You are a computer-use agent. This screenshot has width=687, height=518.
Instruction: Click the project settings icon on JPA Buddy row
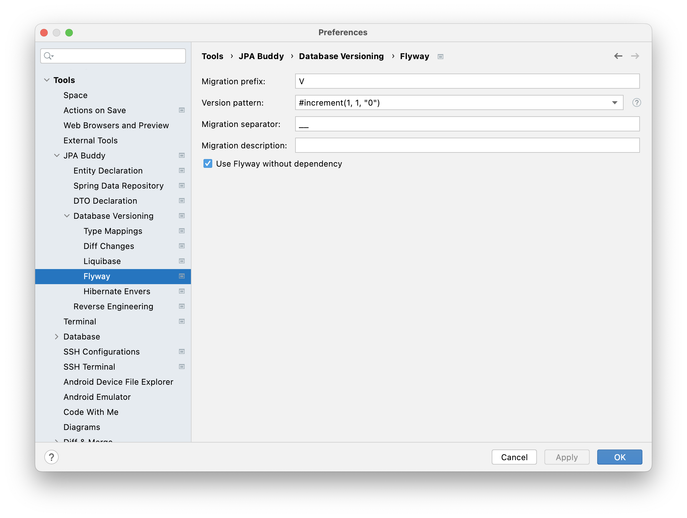click(182, 155)
